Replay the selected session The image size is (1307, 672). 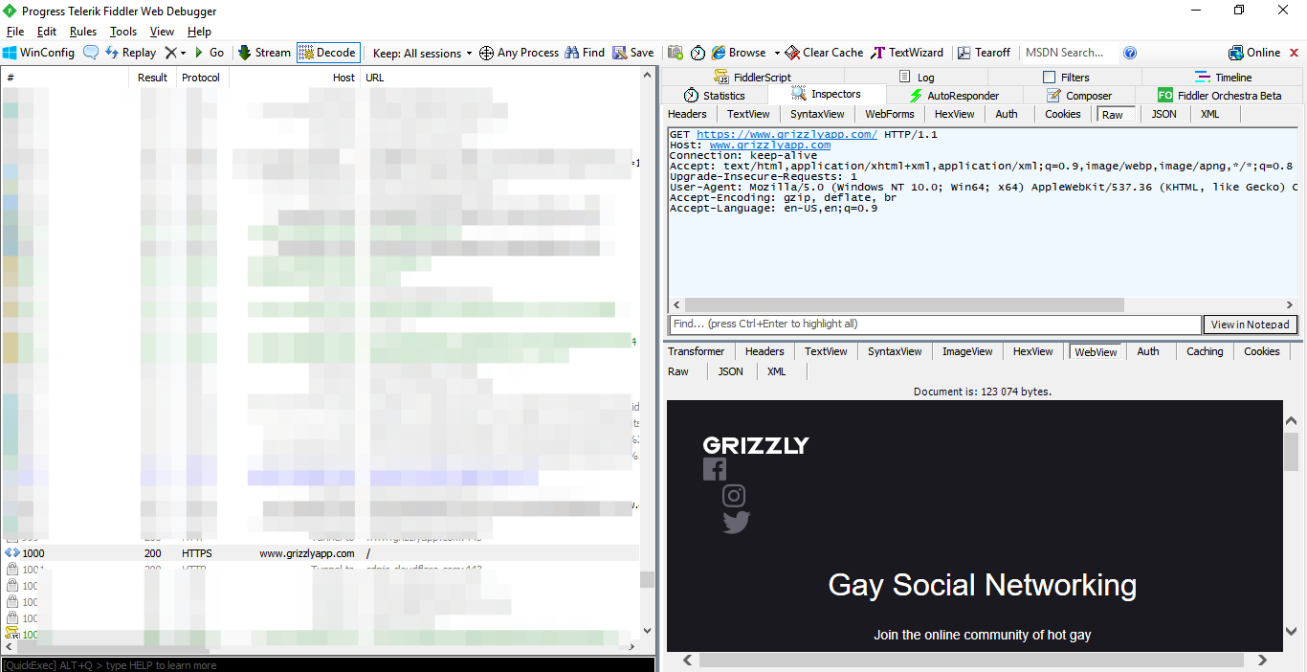[x=130, y=53]
